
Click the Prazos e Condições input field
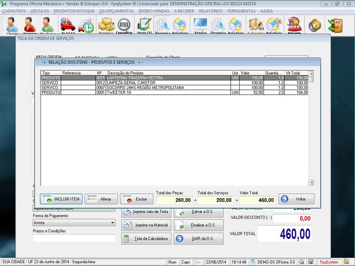coord(74,238)
